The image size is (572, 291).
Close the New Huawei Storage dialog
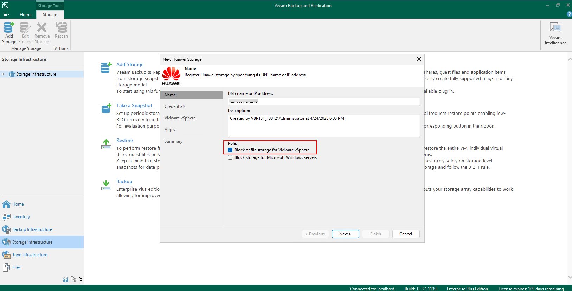[x=419, y=59]
